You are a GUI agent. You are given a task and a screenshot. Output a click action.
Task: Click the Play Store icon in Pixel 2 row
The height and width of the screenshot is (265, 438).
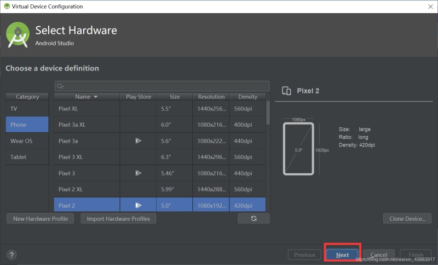[x=138, y=205]
